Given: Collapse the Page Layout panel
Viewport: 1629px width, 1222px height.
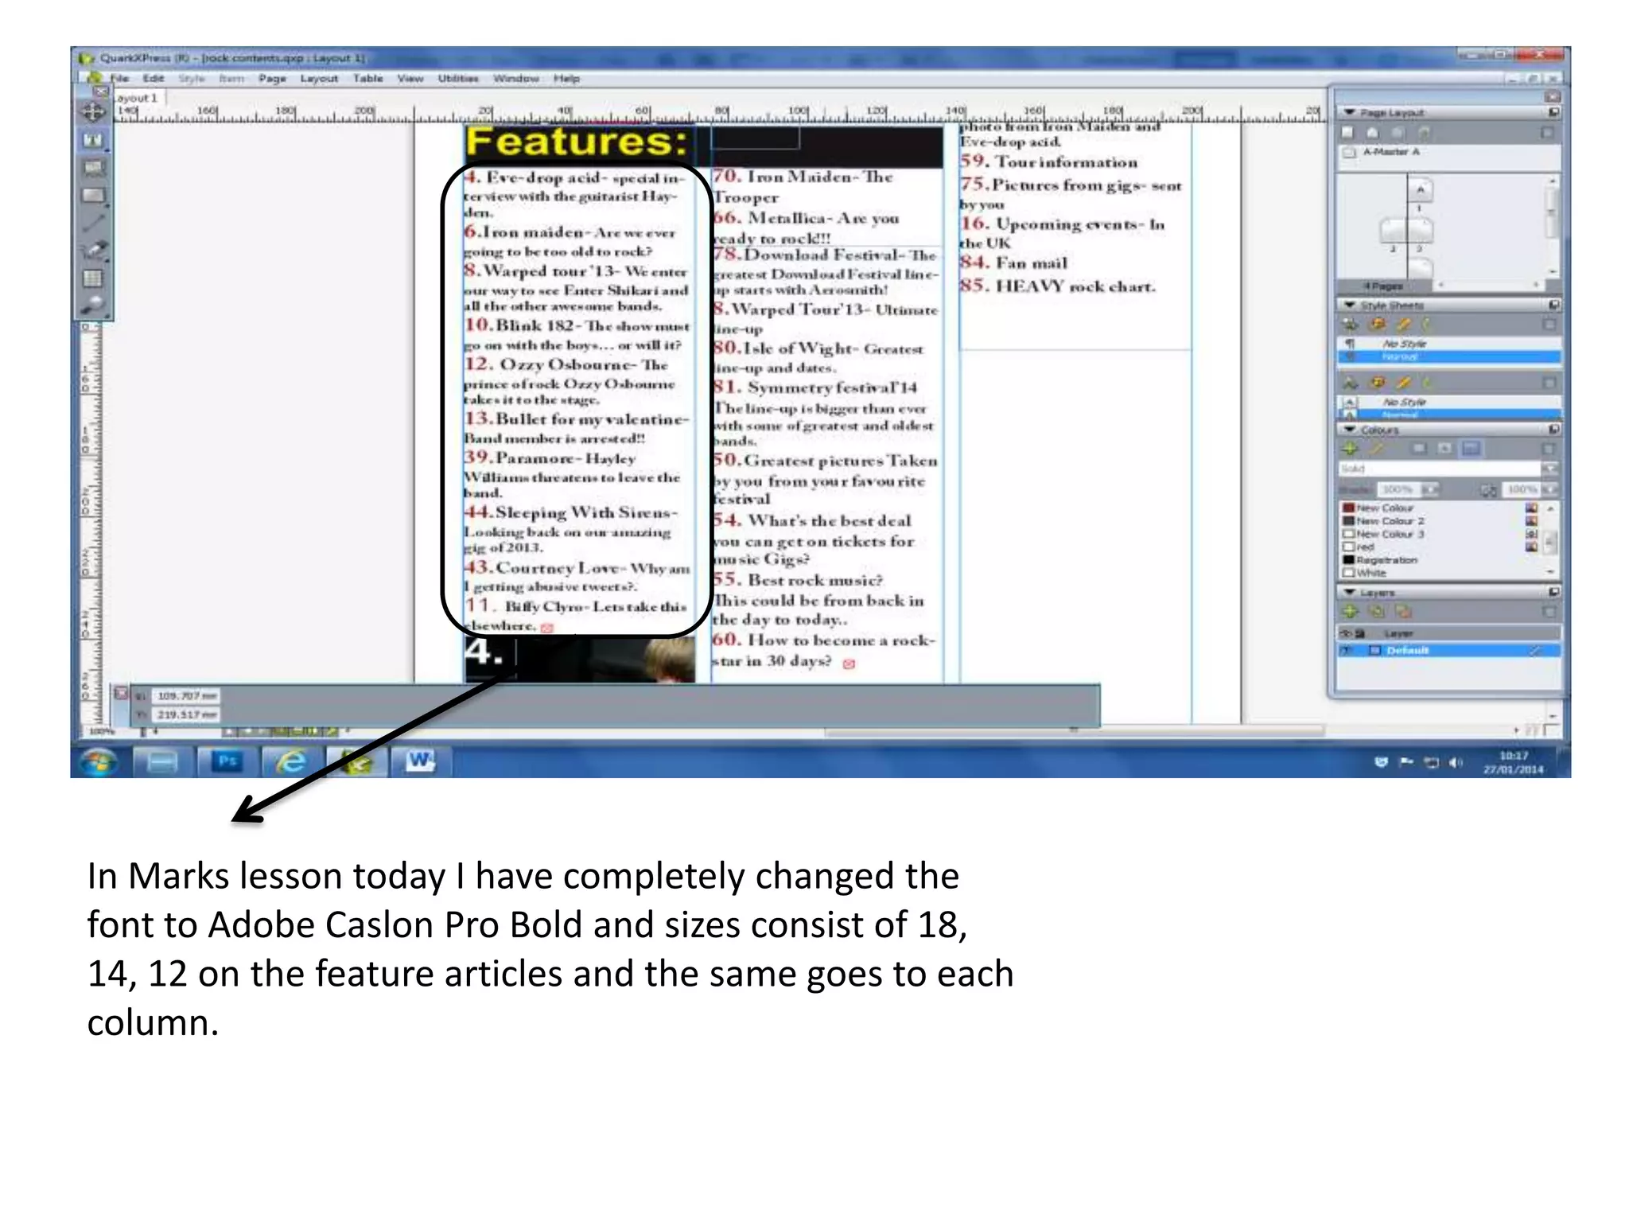Looking at the screenshot, I should point(1350,112).
